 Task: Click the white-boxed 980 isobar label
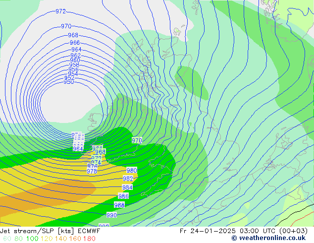point(132,171)
